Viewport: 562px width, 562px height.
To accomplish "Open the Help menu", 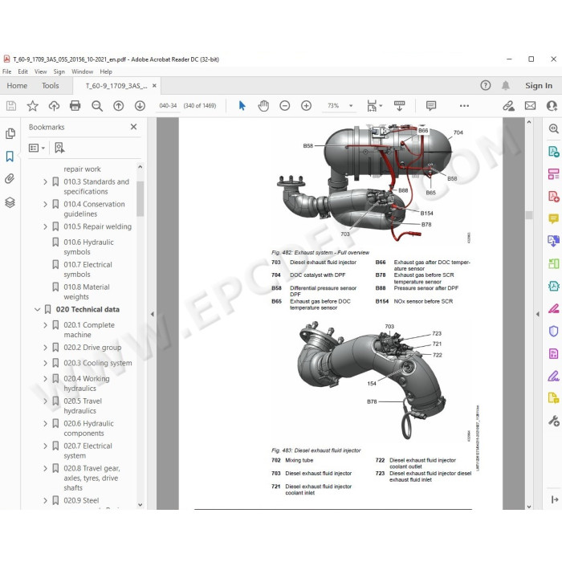I will 106,71.
